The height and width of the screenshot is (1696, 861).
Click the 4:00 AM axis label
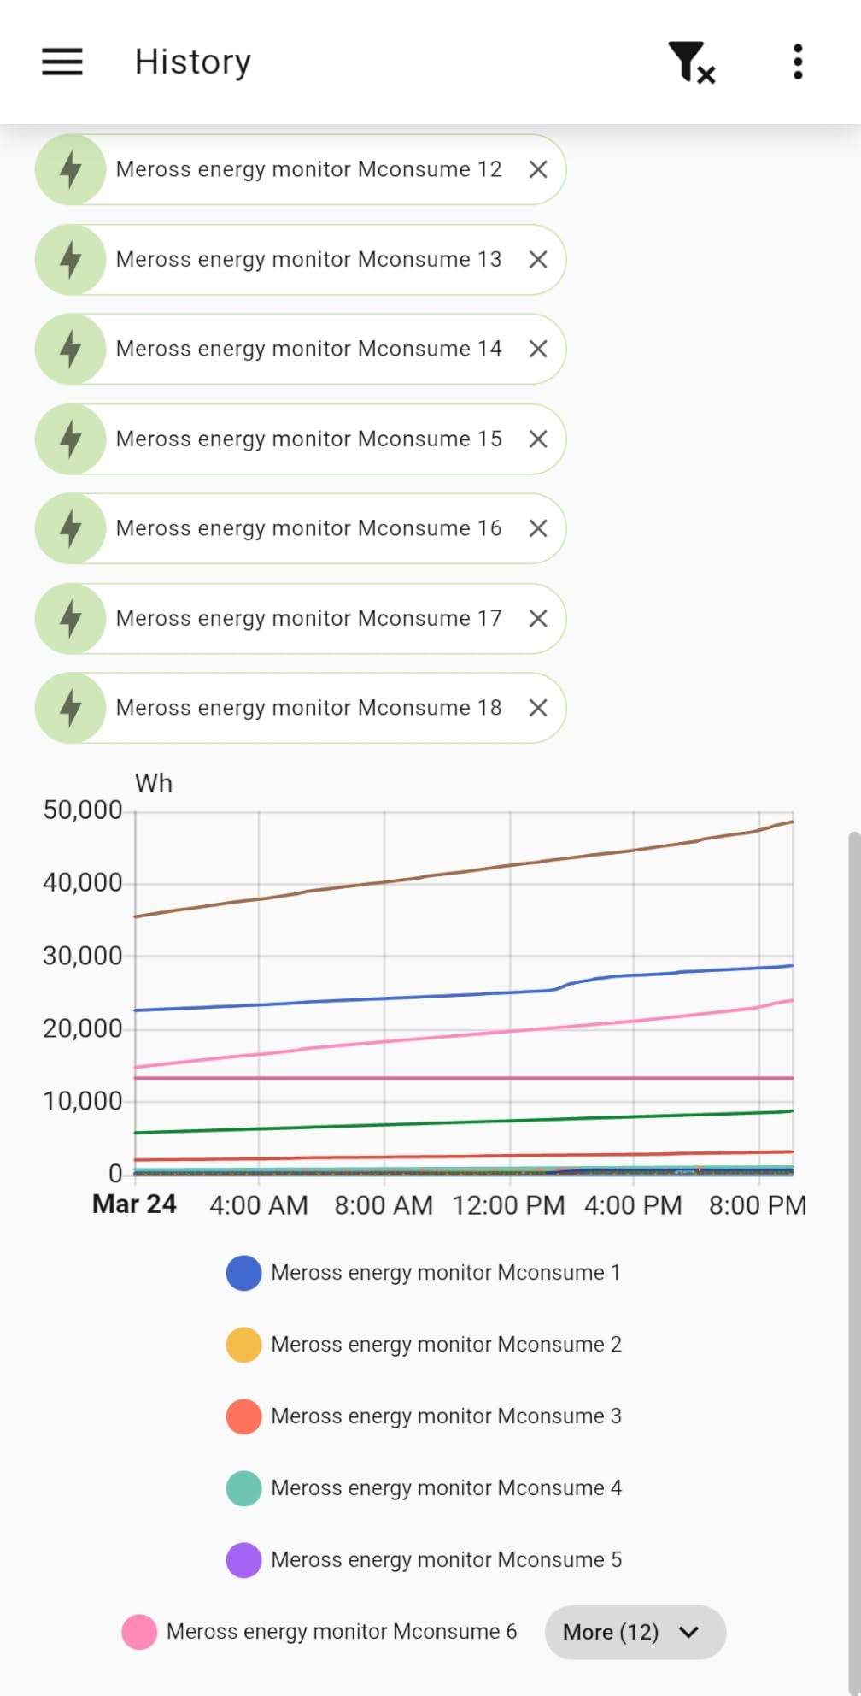click(x=259, y=1205)
